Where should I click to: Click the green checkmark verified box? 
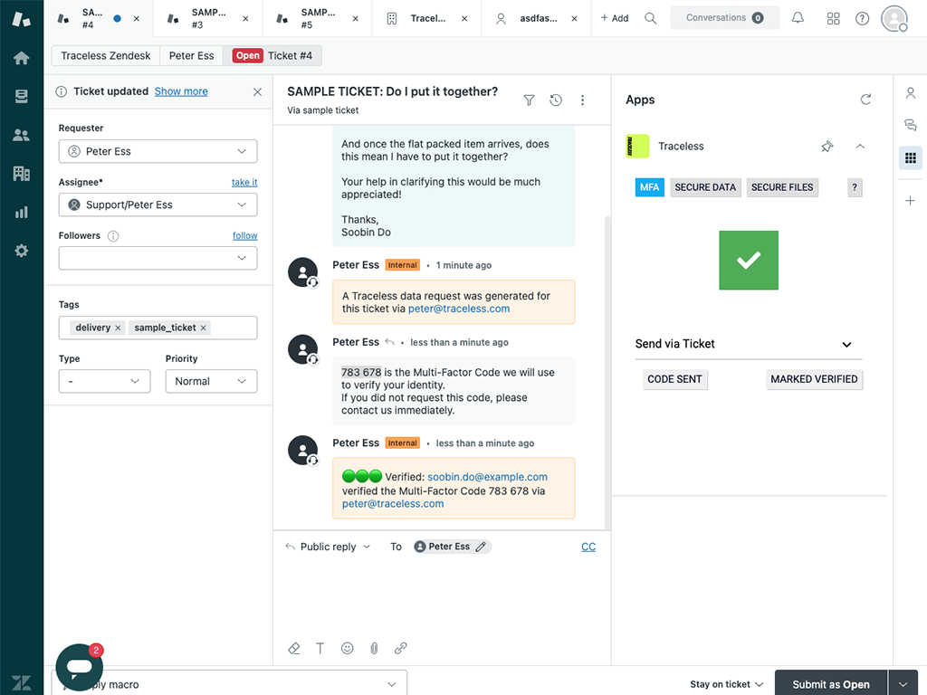[749, 261]
